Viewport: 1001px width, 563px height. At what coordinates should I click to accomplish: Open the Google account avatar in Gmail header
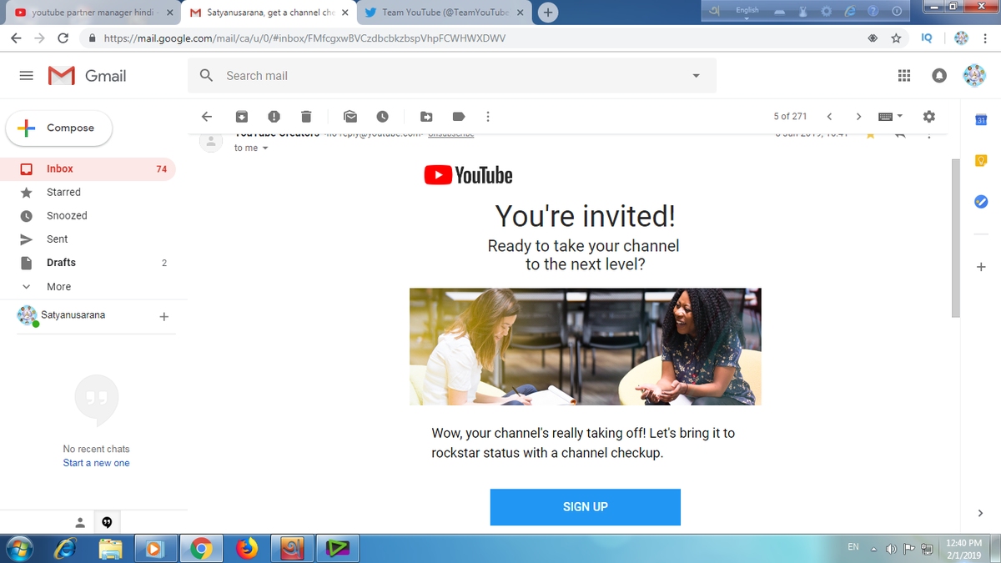(x=974, y=76)
